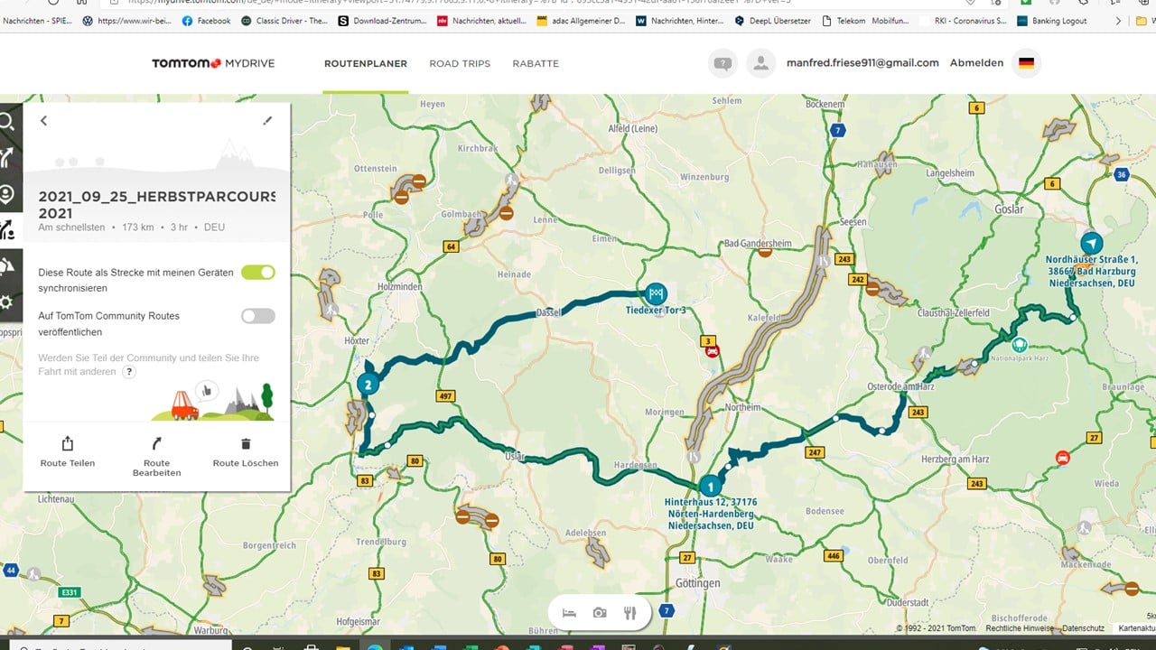Show sights using the camera icon
The image size is (1156, 650).
point(600,613)
